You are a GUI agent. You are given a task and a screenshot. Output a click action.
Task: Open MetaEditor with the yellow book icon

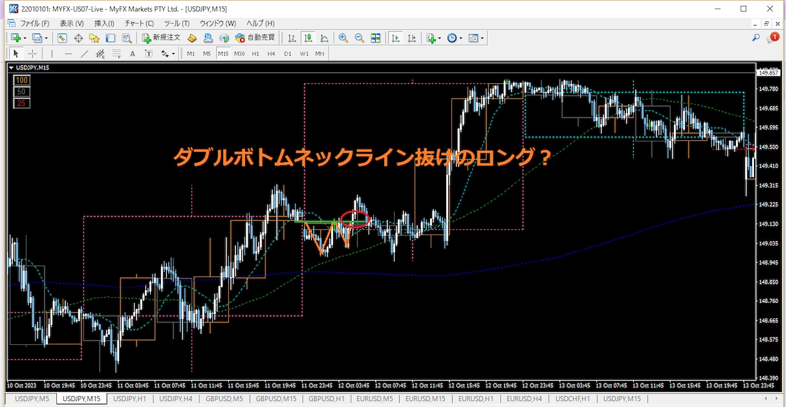[x=192, y=38]
